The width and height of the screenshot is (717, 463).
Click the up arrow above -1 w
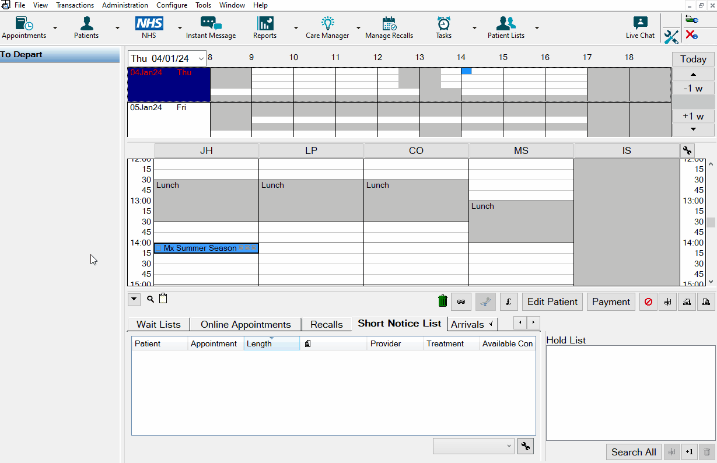693,74
